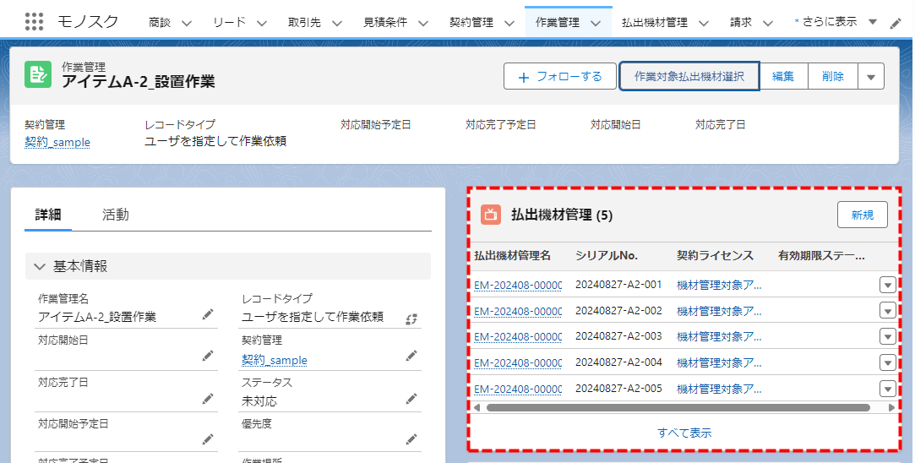The height and width of the screenshot is (463, 915).
Task: Edit the 対応完了日 field via pencil icon
Action: click(208, 399)
